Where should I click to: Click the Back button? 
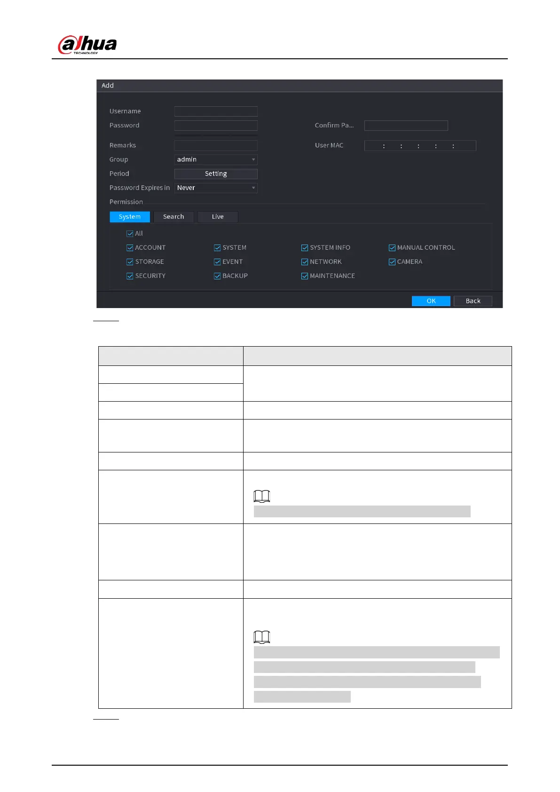tap(473, 301)
